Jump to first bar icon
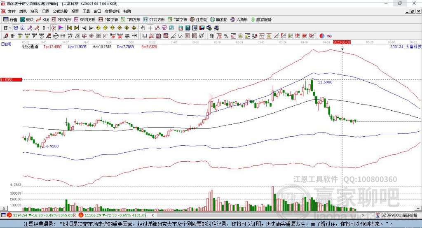 [69, 28]
